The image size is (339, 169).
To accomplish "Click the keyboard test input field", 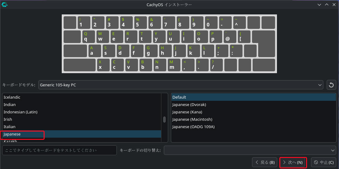I will (x=59, y=150).
